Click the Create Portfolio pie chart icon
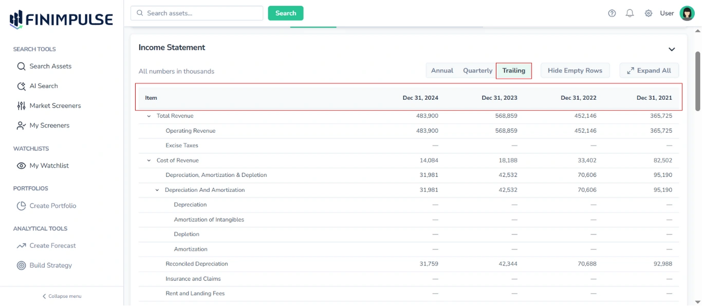702x306 pixels. [21, 205]
